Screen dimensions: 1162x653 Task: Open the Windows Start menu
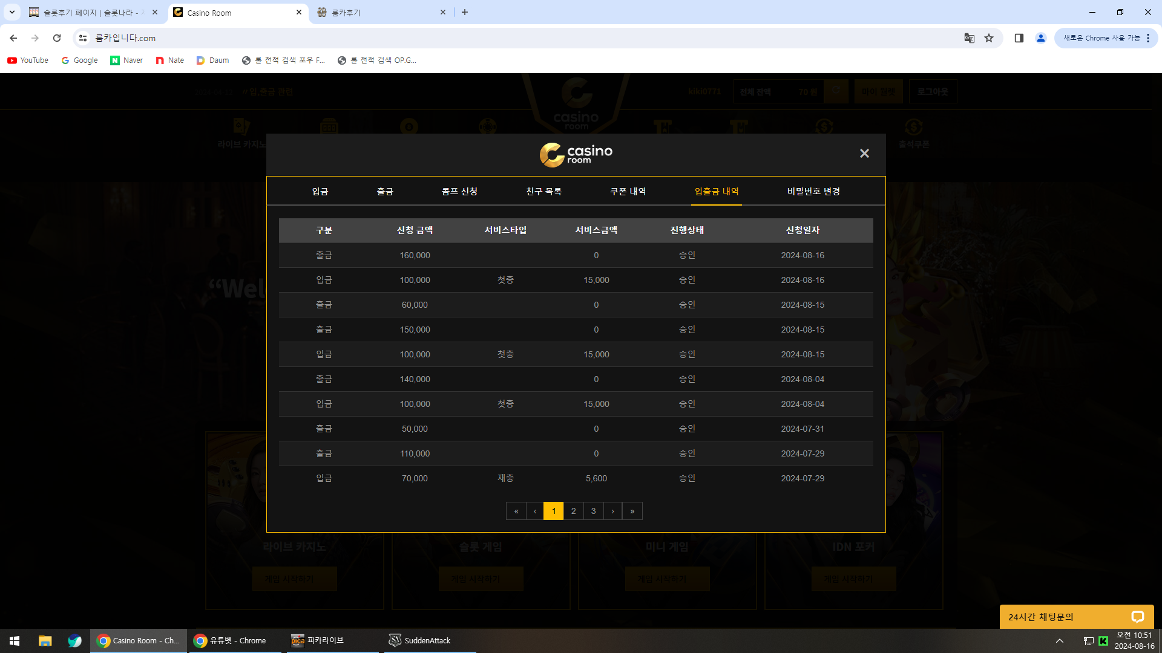pyautogui.click(x=15, y=641)
